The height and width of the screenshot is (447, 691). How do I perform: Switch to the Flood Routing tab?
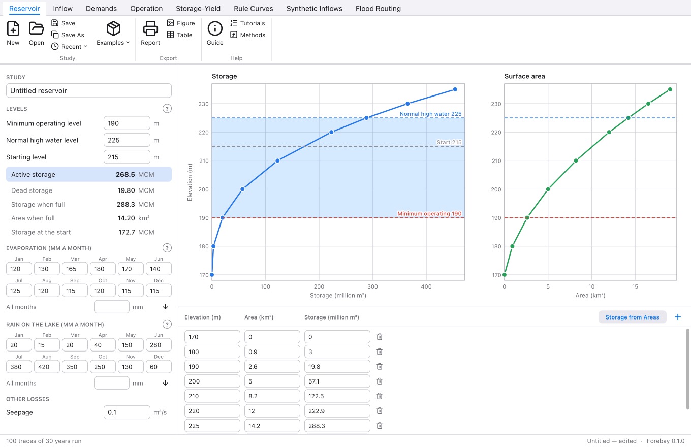(x=378, y=9)
